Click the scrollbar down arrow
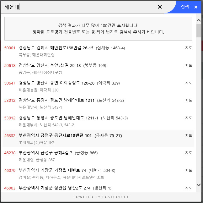This screenshot has height=203, width=203. click(x=199, y=185)
